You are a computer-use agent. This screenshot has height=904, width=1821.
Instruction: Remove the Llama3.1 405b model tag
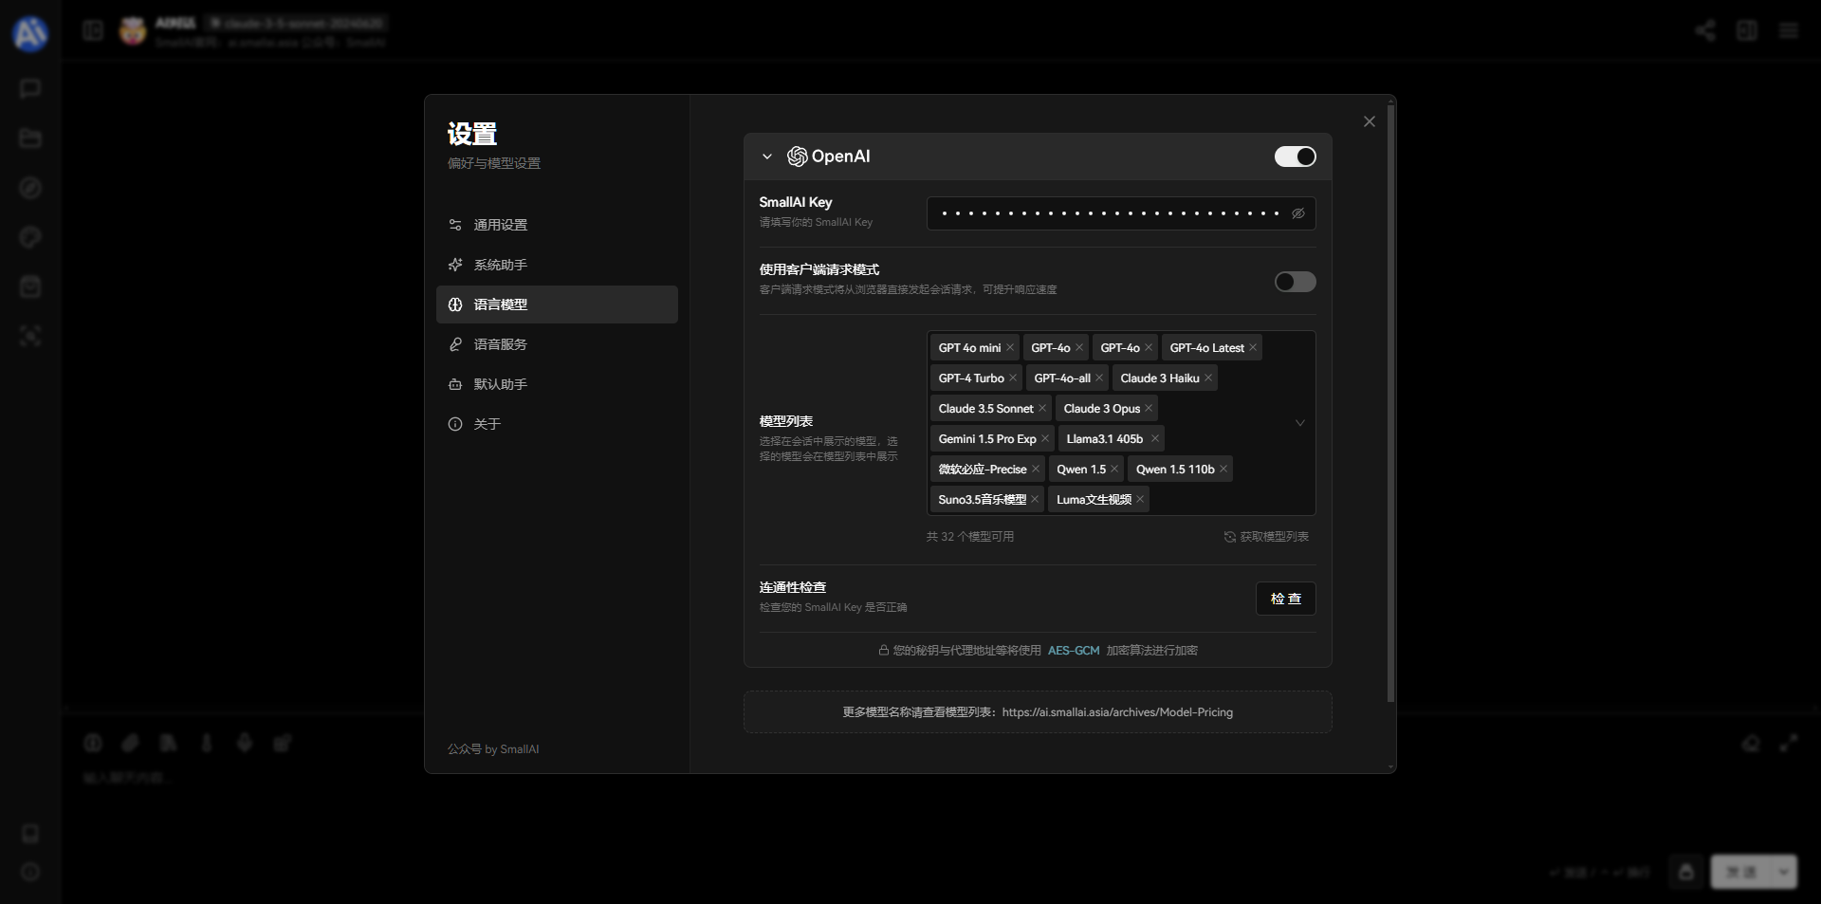(1154, 439)
